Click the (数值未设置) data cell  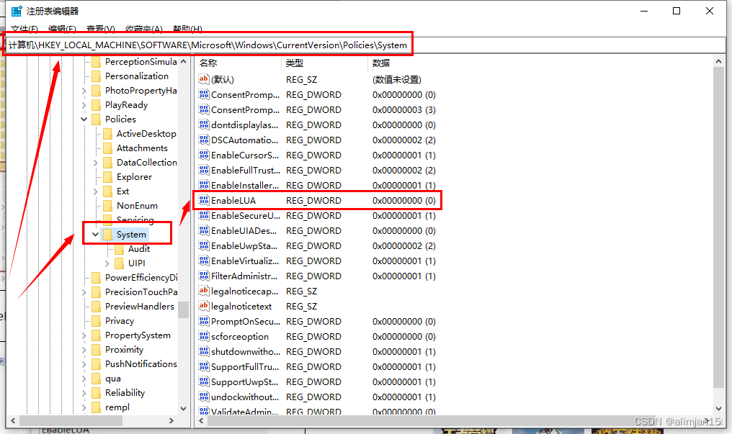[x=397, y=80]
